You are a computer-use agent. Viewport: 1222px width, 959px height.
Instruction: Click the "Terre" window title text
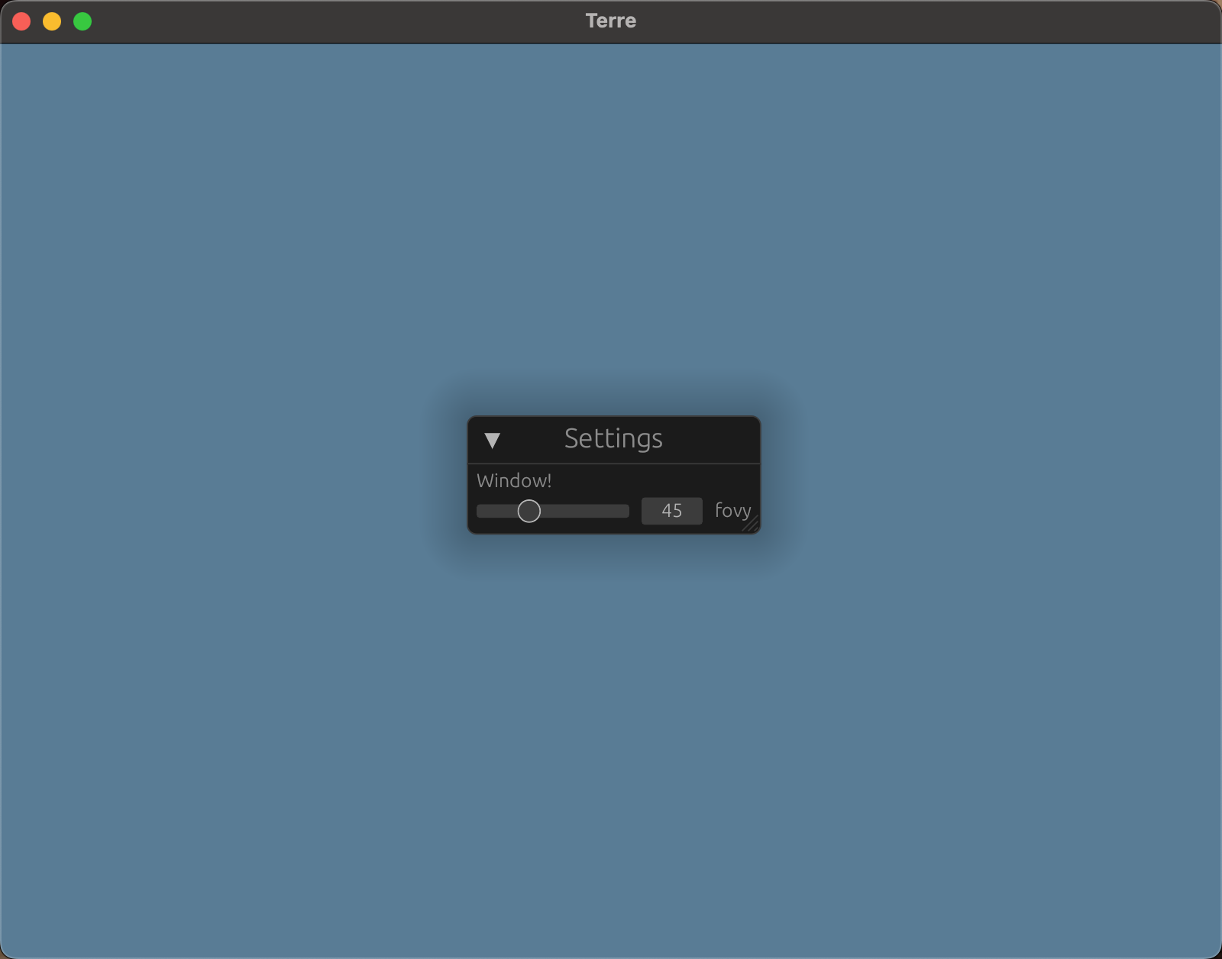pyautogui.click(x=610, y=21)
